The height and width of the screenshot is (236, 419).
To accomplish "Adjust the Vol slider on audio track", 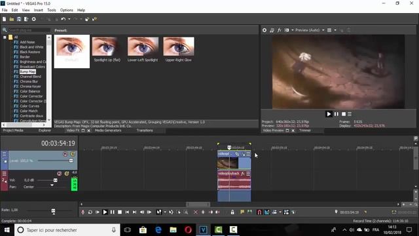I will pos(55,180).
